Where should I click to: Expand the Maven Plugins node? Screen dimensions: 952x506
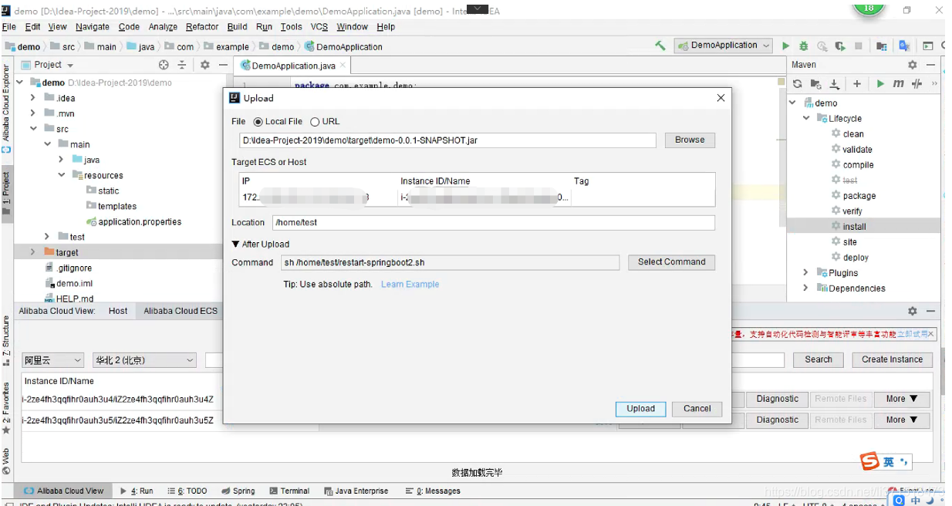(x=806, y=272)
